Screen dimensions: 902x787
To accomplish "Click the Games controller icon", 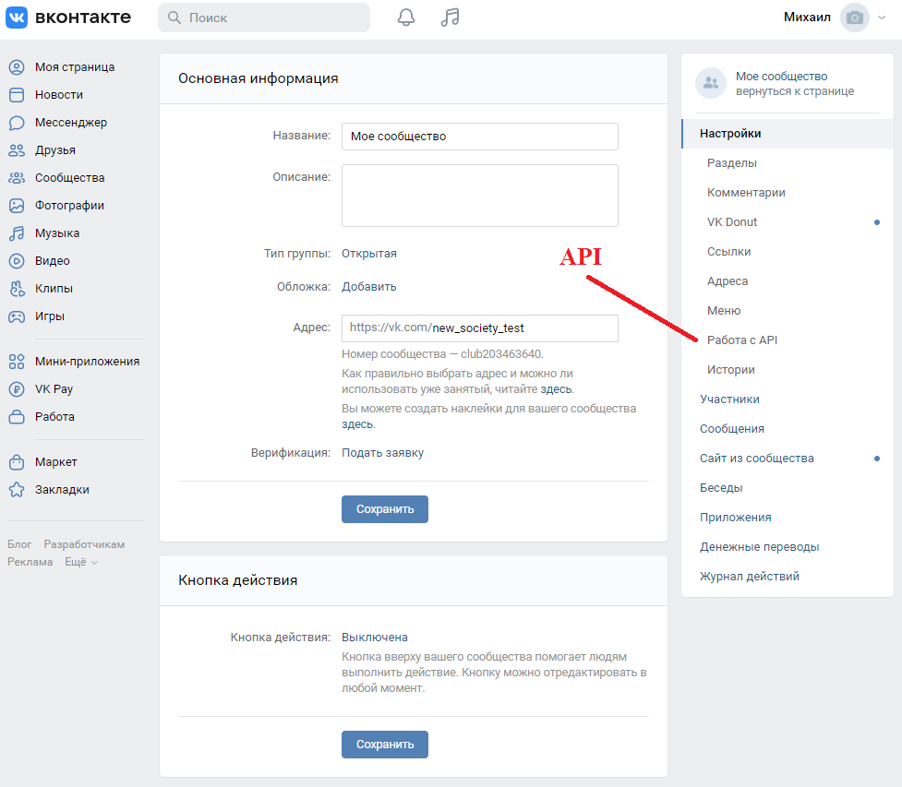I will (x=17, y=316).
